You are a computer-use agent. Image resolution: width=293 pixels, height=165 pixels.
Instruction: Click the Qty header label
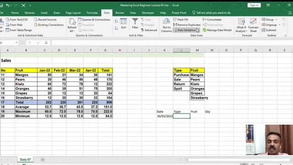point(207,112)
